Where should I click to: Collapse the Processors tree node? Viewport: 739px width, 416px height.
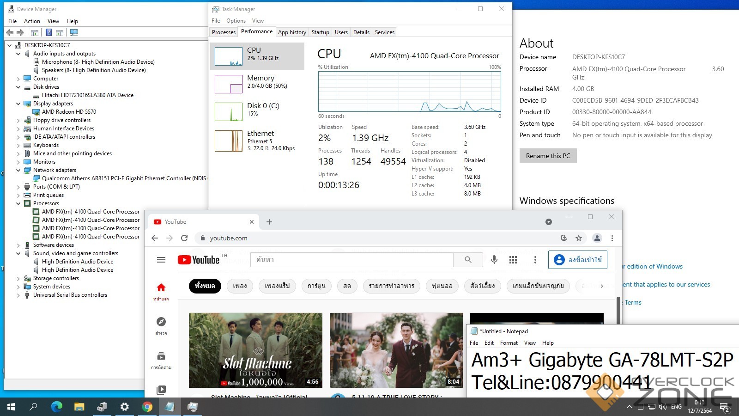18,203
